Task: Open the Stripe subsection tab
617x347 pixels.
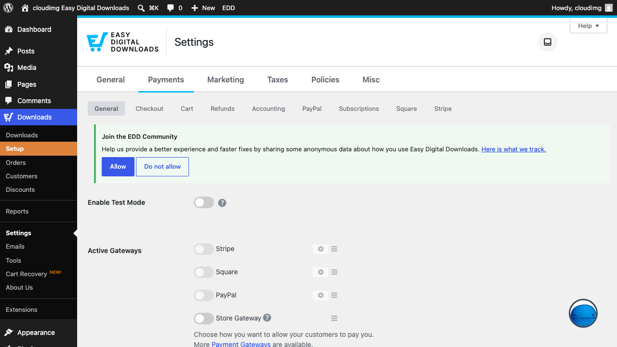Action: point(443,108)
